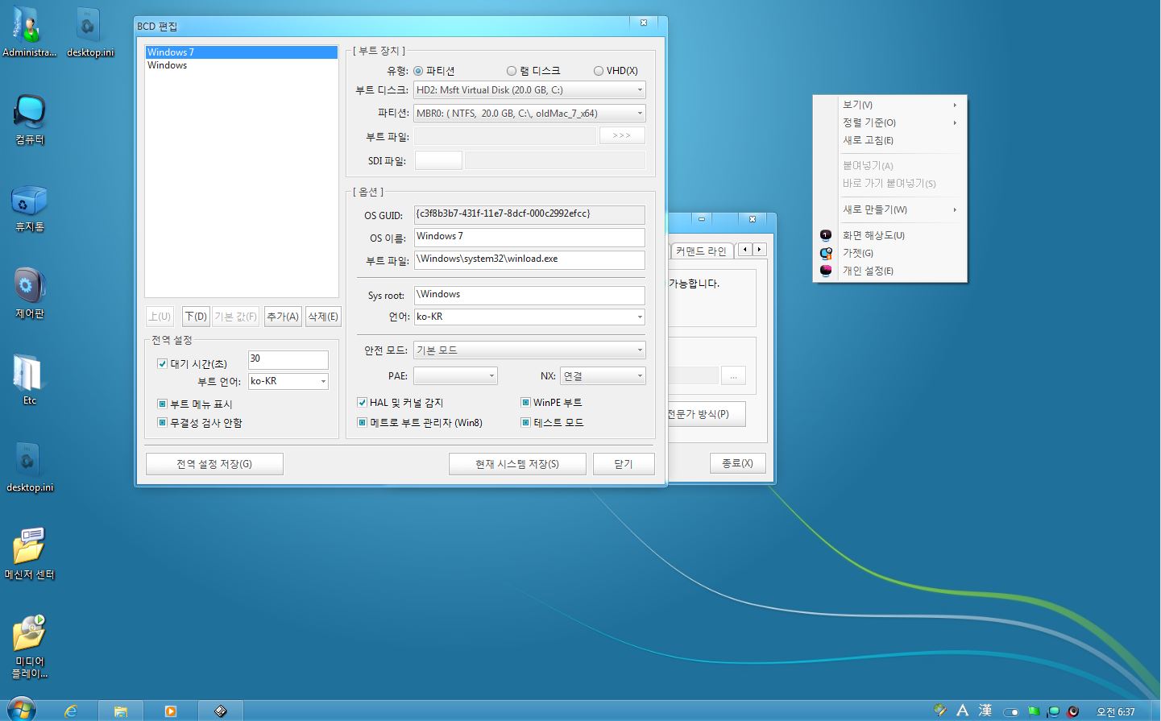Open the 안전 모드 dropdown
Image resolution: width=1161 pixels, height=721 pixels.
[529, 350]
